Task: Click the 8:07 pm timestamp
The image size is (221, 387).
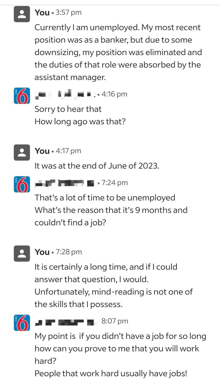Action: click(114, 321)
